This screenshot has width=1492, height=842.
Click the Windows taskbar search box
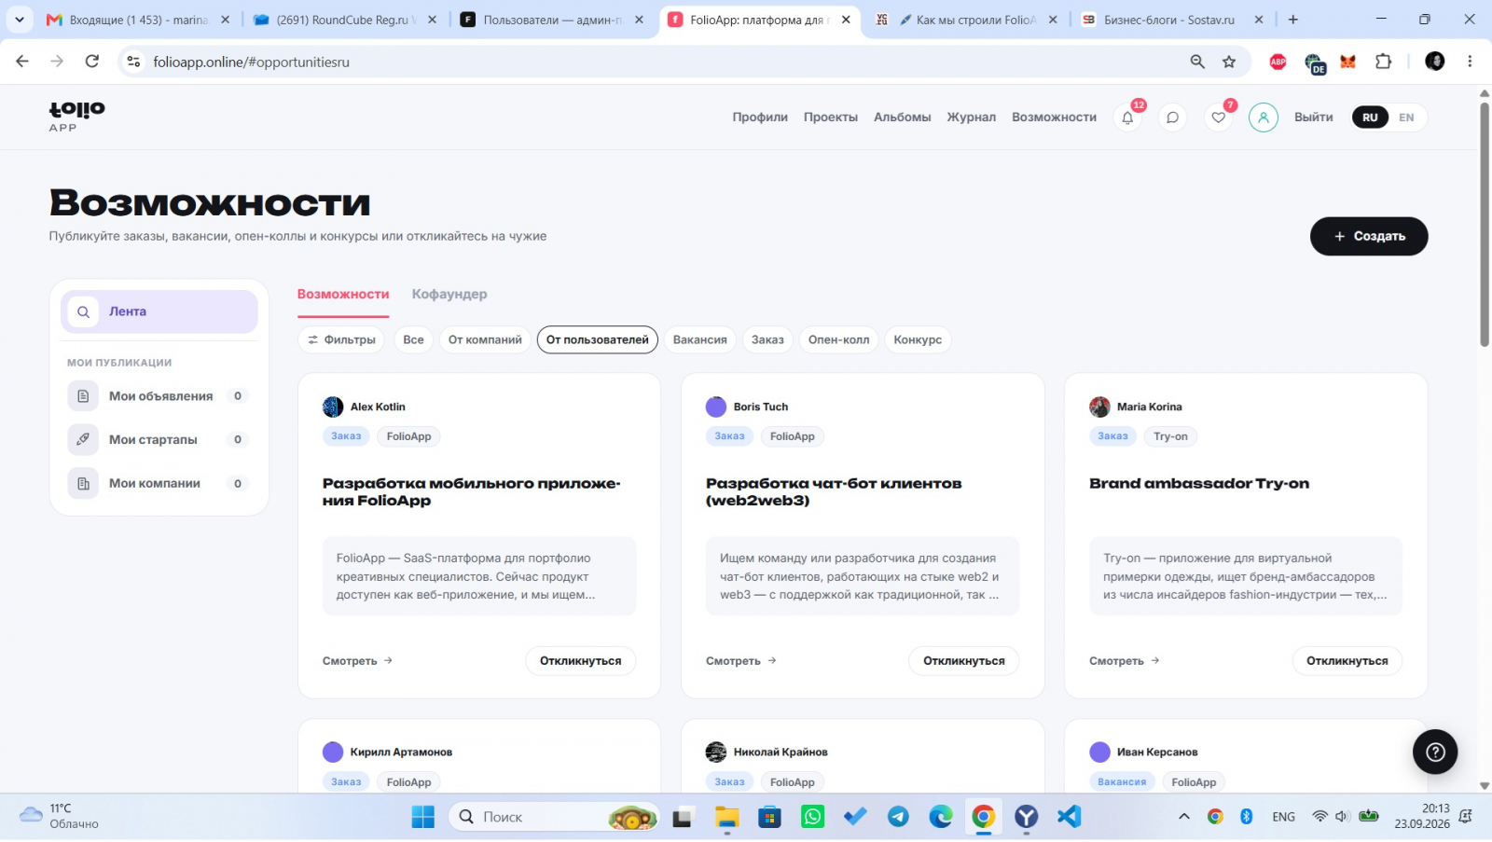pos(554,817)
